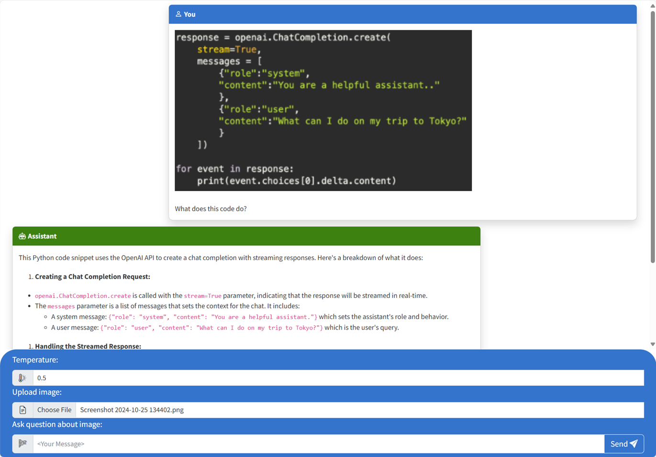Click the file document icon beside Choose File
This screenshot has width=656, height=457.
22,410
